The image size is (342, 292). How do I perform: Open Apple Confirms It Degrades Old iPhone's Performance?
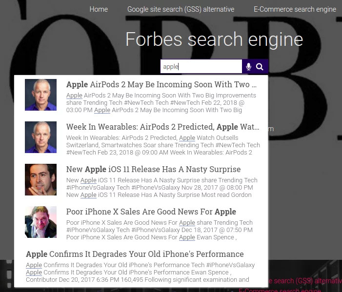[x=135, y=254]
